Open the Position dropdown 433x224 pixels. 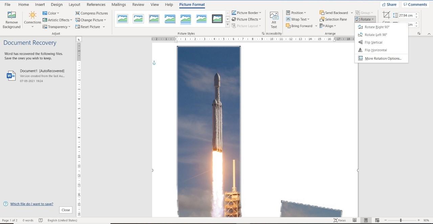coord(296,13)
